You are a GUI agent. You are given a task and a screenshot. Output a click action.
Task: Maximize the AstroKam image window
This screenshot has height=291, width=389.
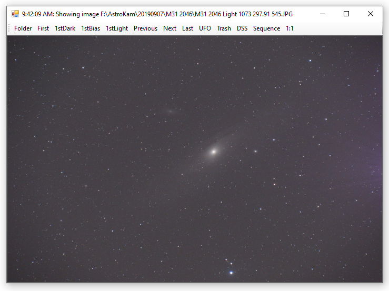(x=346, y=14)
